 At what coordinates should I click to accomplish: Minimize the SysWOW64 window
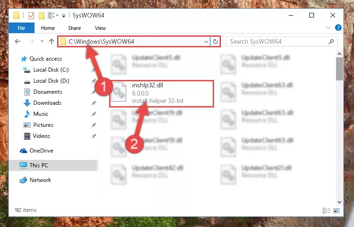point(291,15)
